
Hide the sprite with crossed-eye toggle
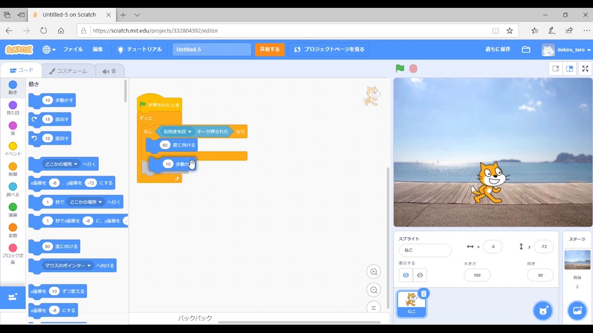[x=420, y=275]
